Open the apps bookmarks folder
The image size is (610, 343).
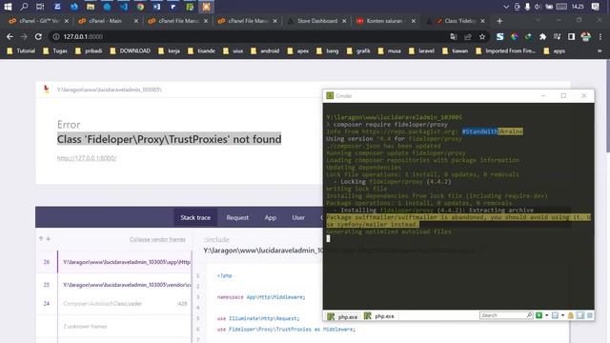pos(555,50)
